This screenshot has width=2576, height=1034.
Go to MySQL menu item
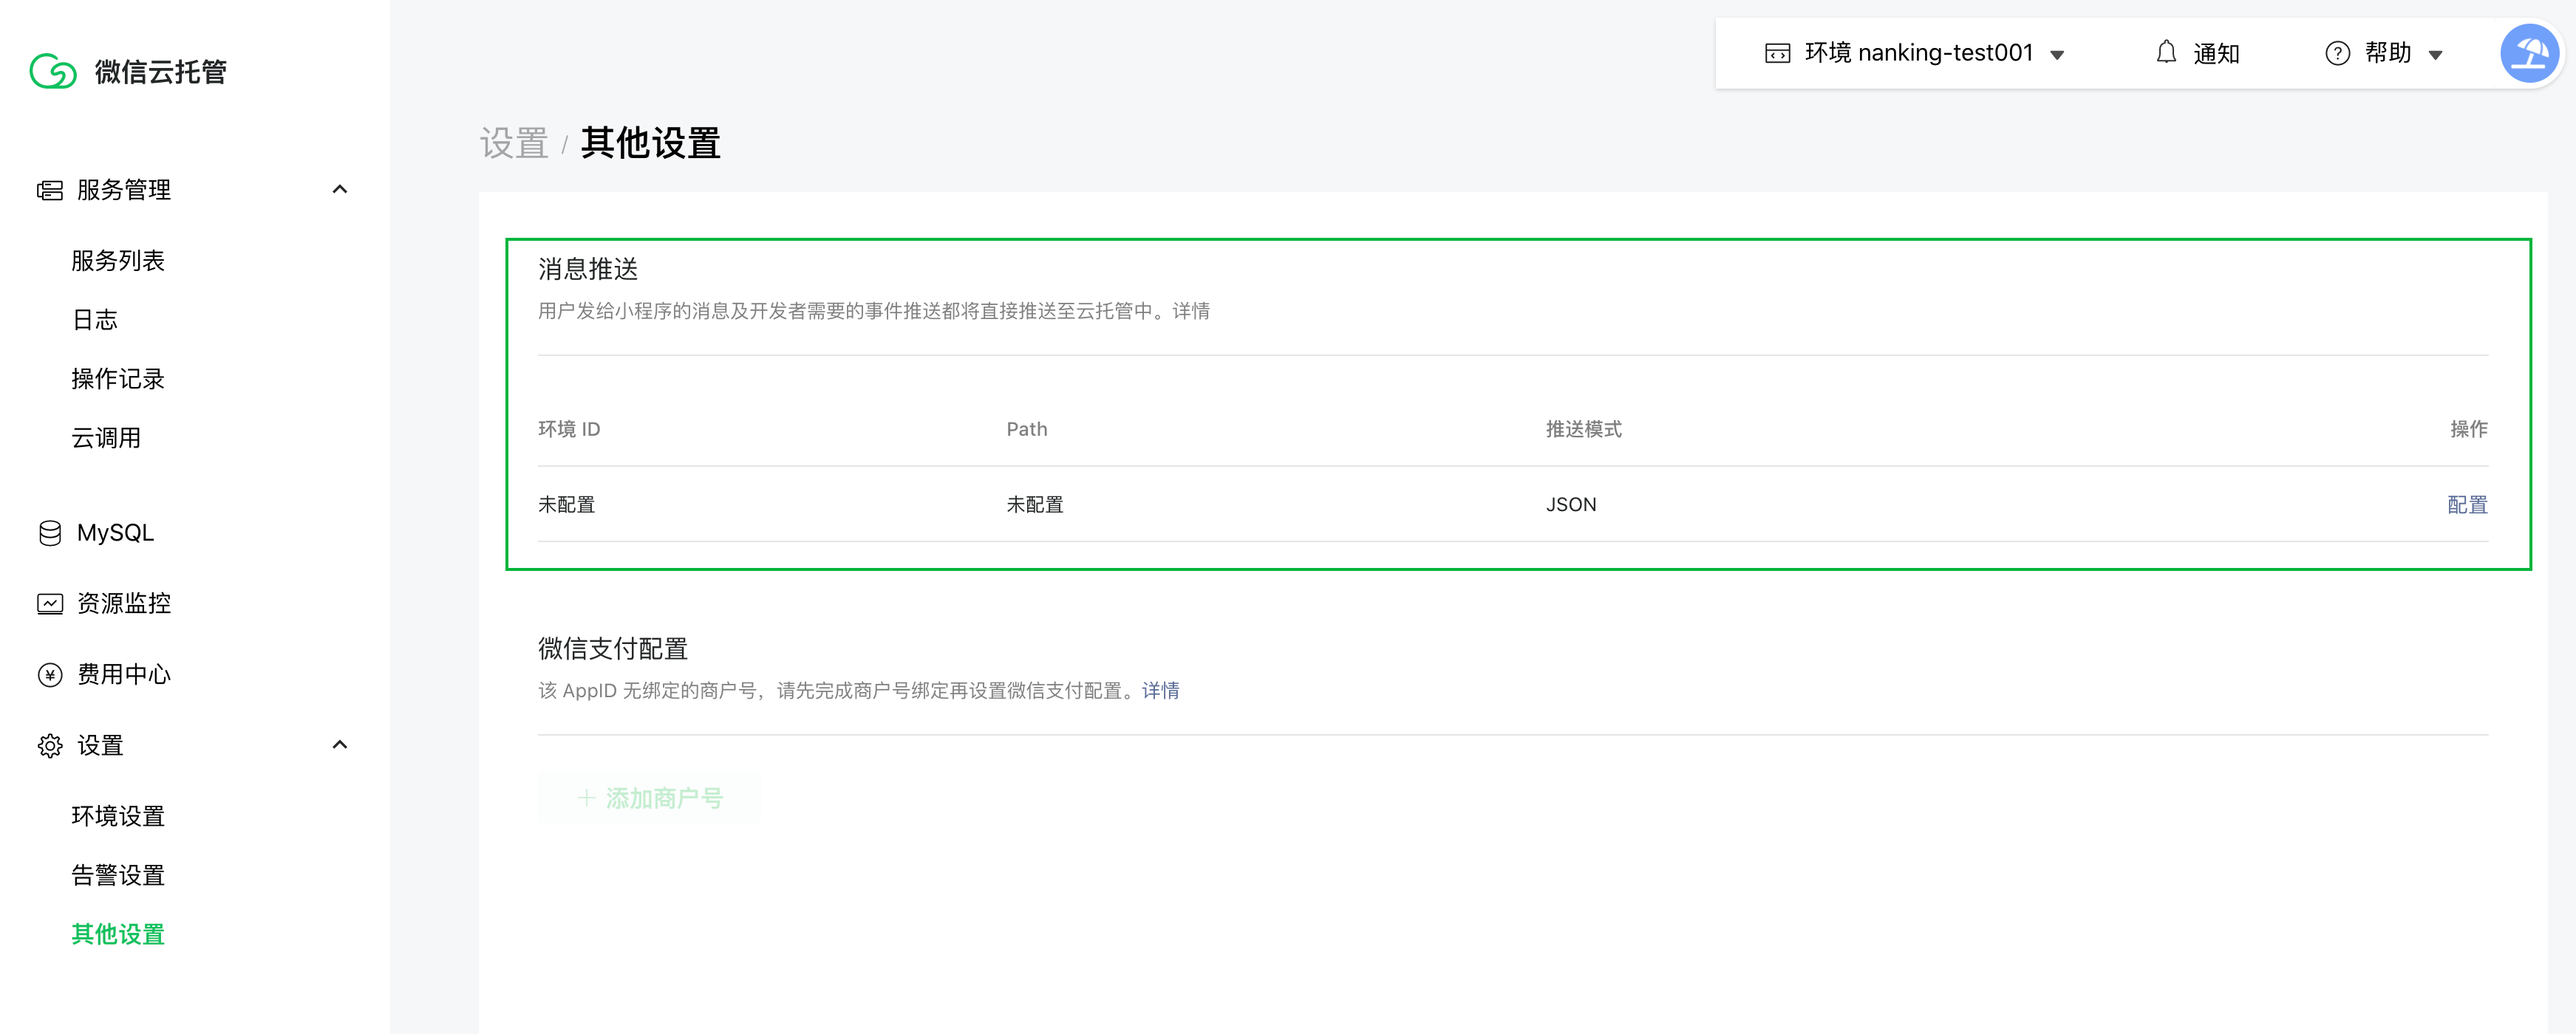tap(115, 533)
